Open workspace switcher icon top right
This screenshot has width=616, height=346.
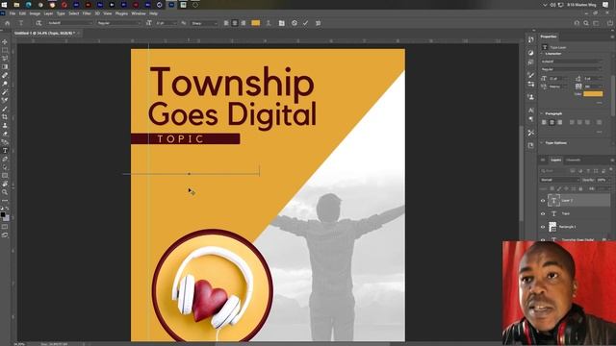[x=596, y=23]
